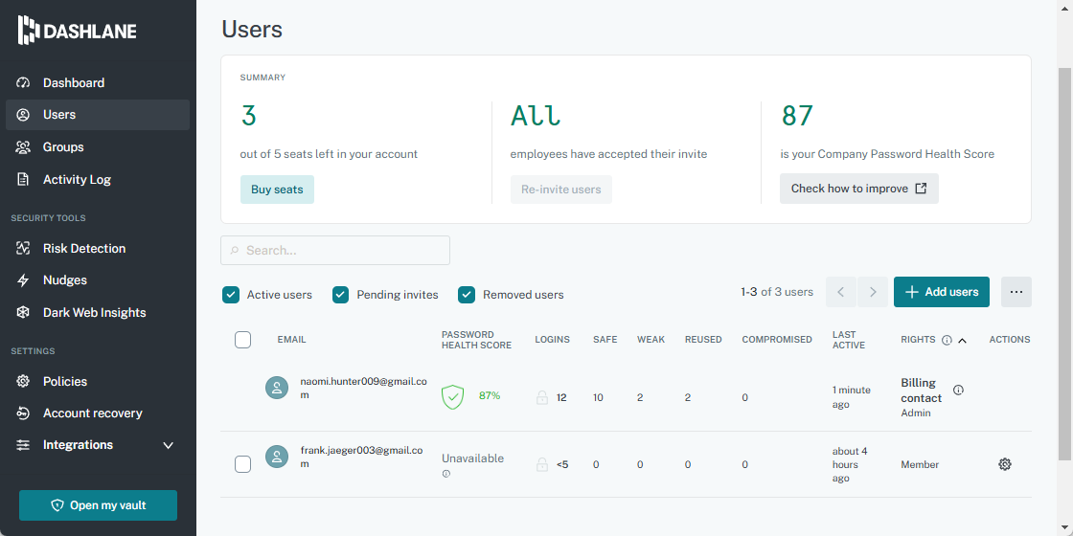Screen dimensions: 1073x536
Task: Navigate to Dark Web Insights
Action: tap(94, 312)
